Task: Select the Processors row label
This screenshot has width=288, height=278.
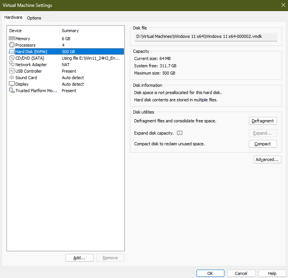Action: click(x=25, y=45)
